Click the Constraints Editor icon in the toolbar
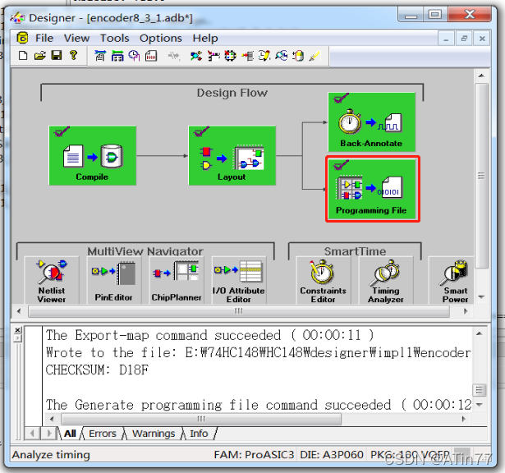 click(x=264, y=56)
